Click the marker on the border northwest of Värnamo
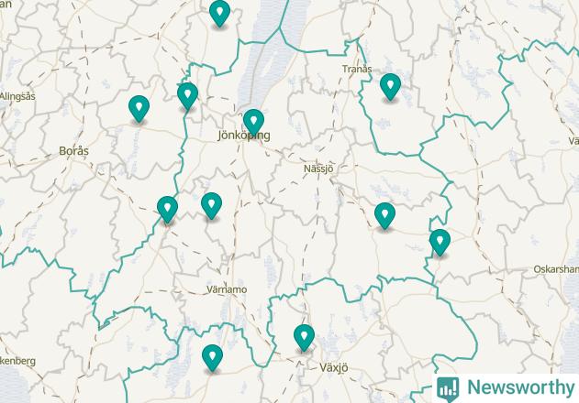 (167, 210)
